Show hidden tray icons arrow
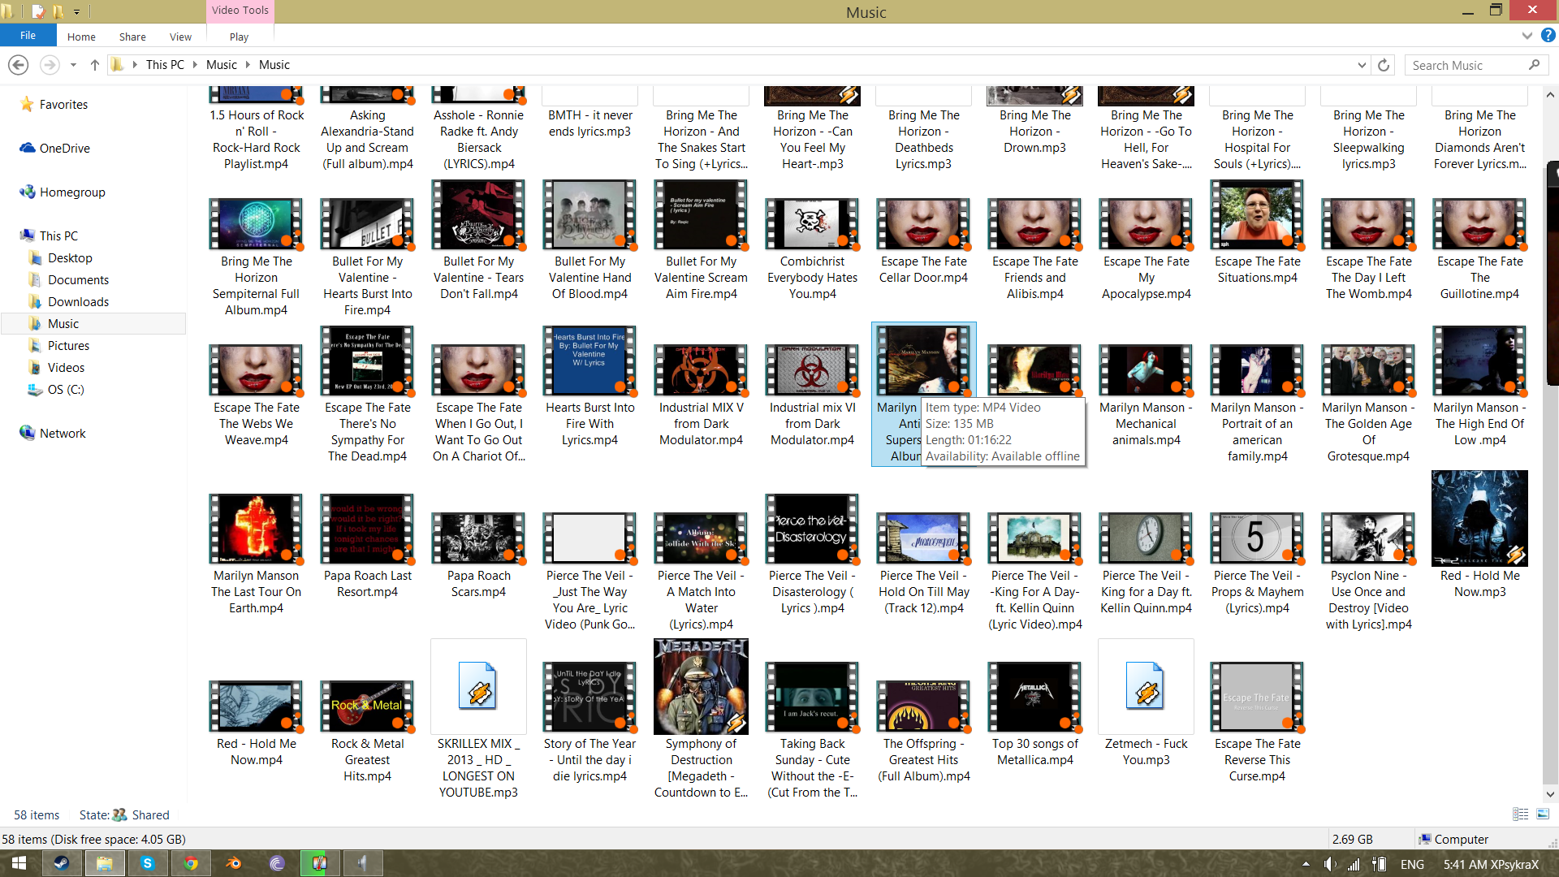This screenshot has height=877, width=1559. coord(1306,864)
